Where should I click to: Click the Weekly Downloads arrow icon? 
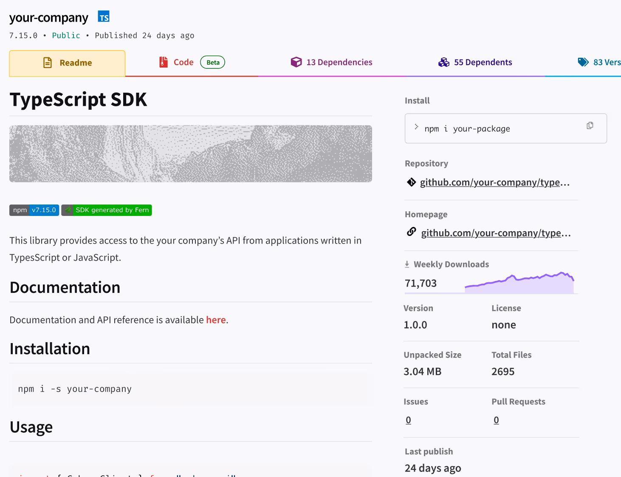[x=407, y=264]
